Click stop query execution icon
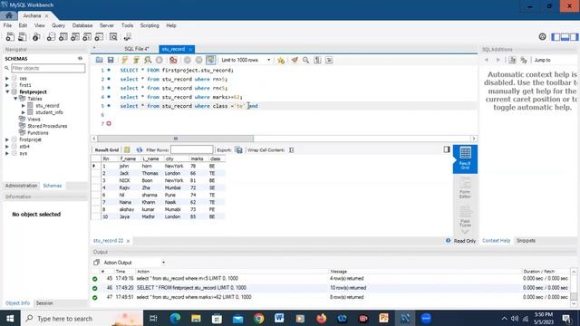 [159, 60]
